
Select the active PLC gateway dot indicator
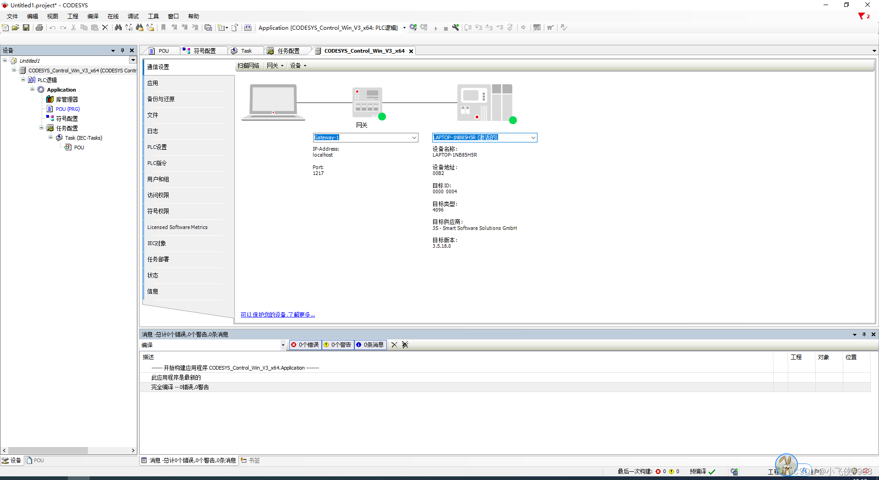pos(383,117)
